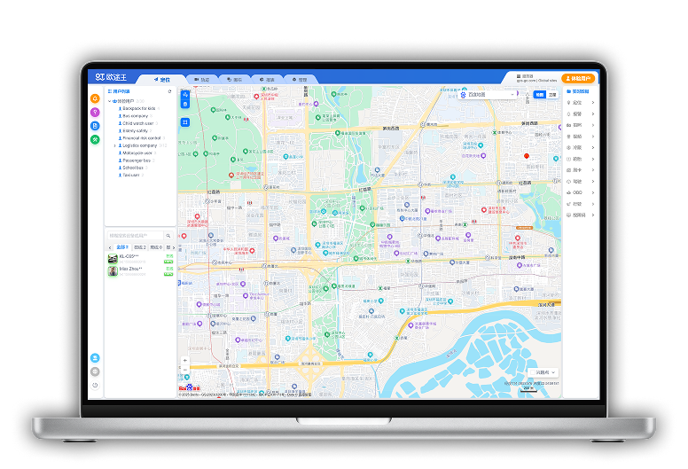Zoom out the map with minus button
688x469 pixels.
(185, 370)
